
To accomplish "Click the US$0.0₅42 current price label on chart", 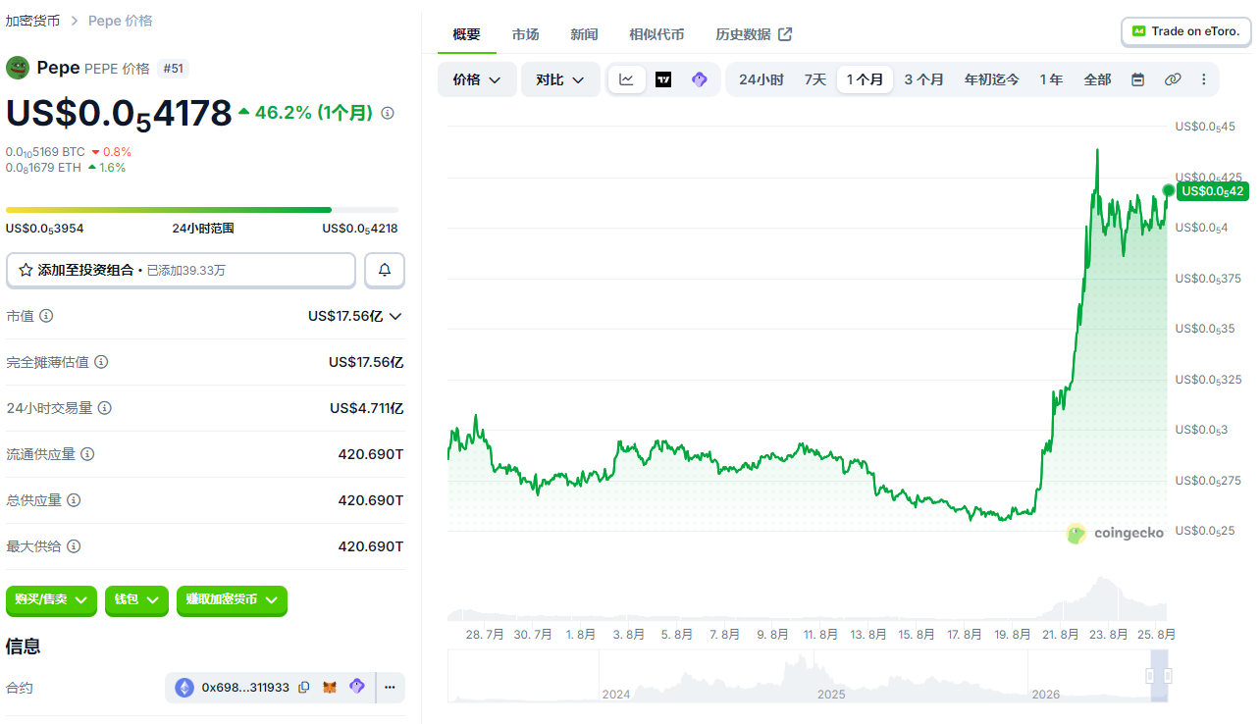I will pyautogui.click(x=1212, y=191).
